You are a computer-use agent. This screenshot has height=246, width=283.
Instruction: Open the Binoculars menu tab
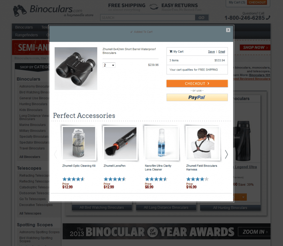click(24, 27)
